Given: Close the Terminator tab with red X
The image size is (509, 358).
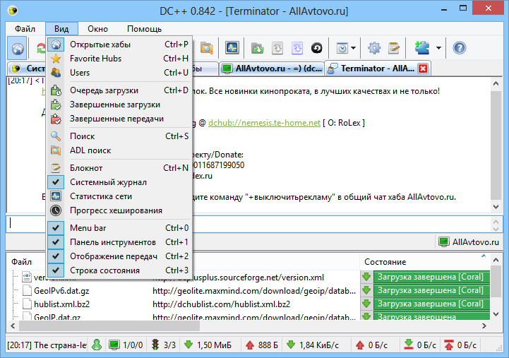Looking at the screenshot, I should coord(423,68).
